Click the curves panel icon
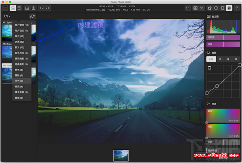Screen dimensions: 242x163 coord(209,53)
